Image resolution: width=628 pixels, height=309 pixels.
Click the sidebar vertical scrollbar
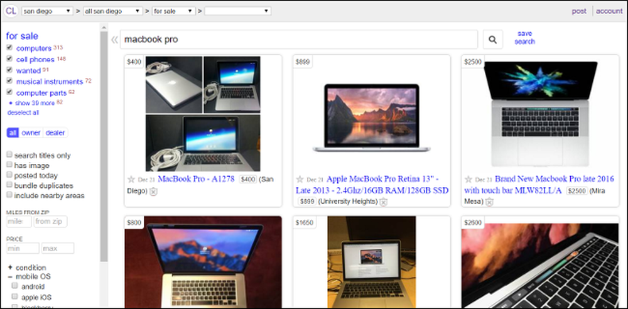pos(104,147)
